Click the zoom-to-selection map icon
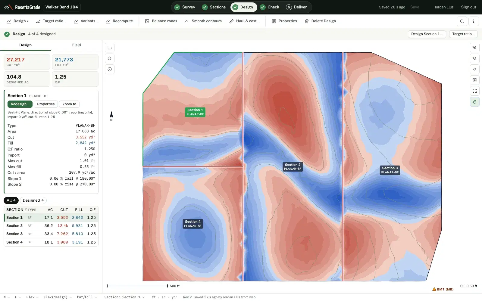This screenshot has width=482, height=301. click(475, 80)
